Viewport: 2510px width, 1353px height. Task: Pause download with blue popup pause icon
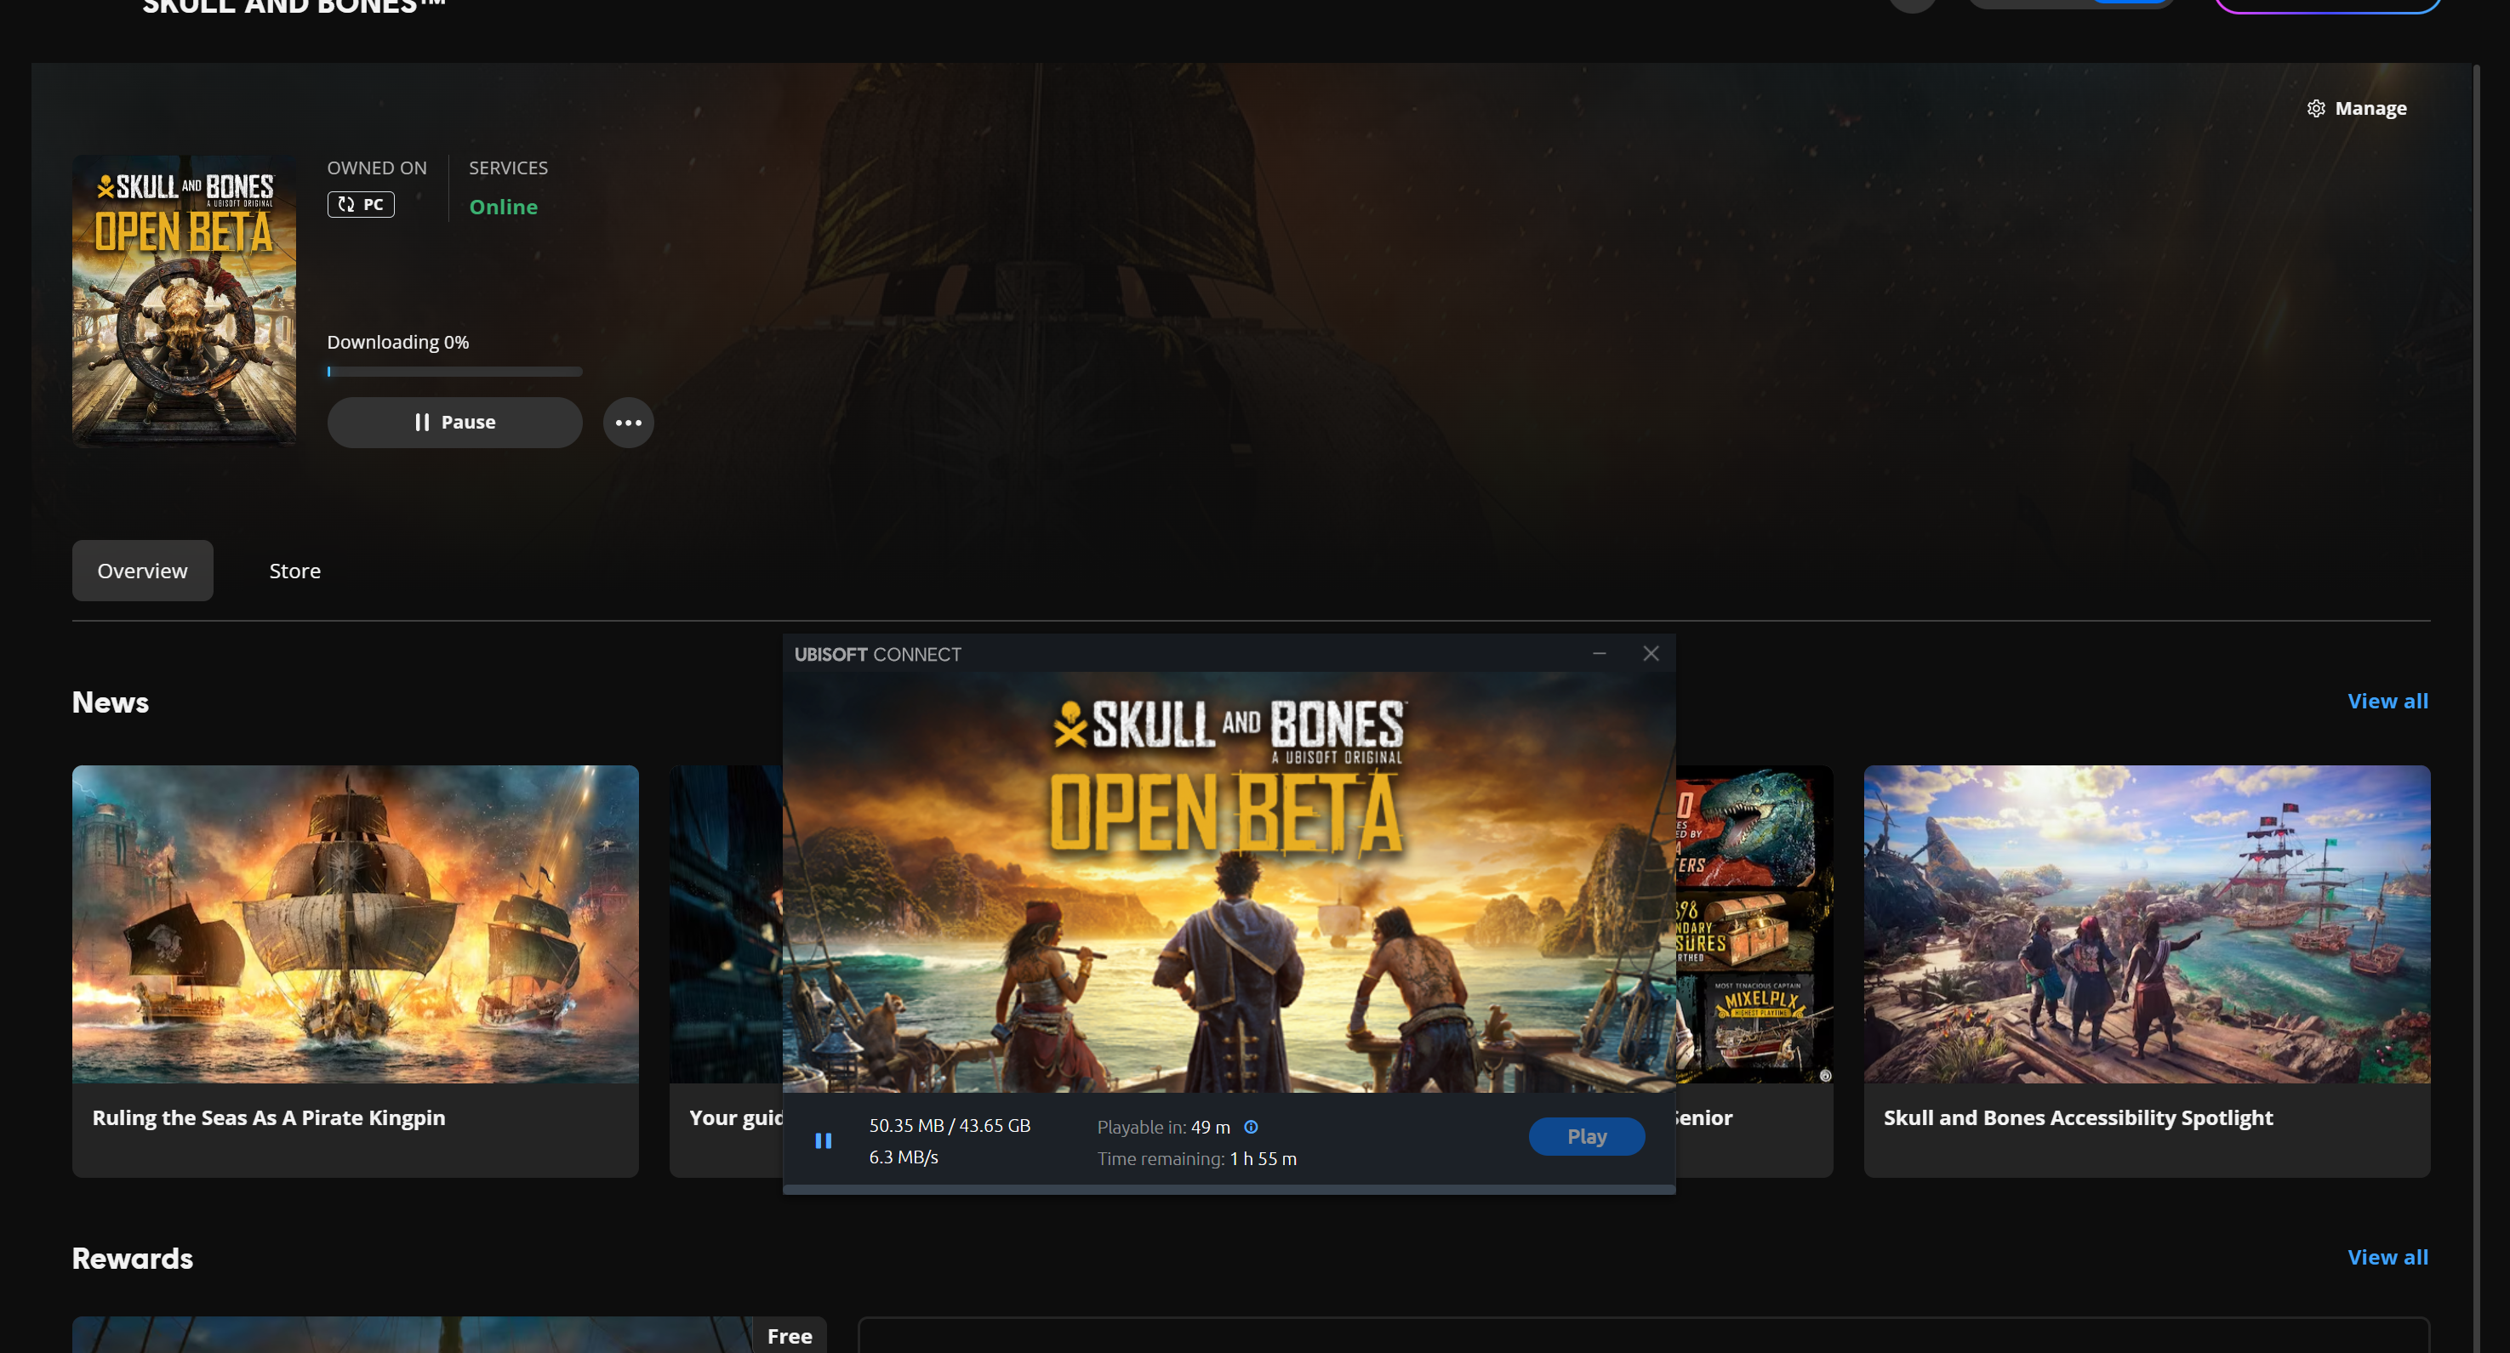(824, 1140)
